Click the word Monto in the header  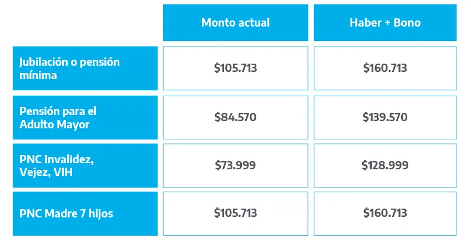(x=217, y=23)
